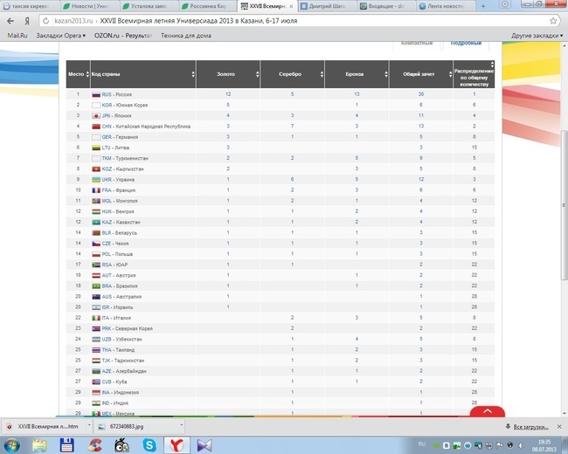The image size is (568, 454).
Task: Open the Другие закладки bookmarks dropdown
Action: point(536,36)
